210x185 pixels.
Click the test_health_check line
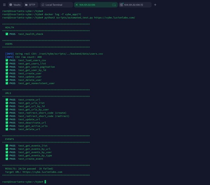pyautogui.click(x=24, y=34)
